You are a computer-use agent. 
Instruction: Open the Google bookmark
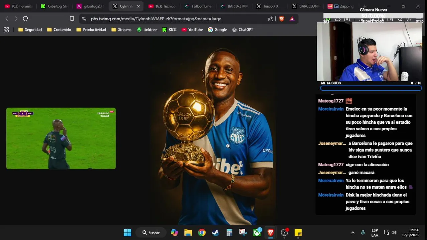pos(217,30)
